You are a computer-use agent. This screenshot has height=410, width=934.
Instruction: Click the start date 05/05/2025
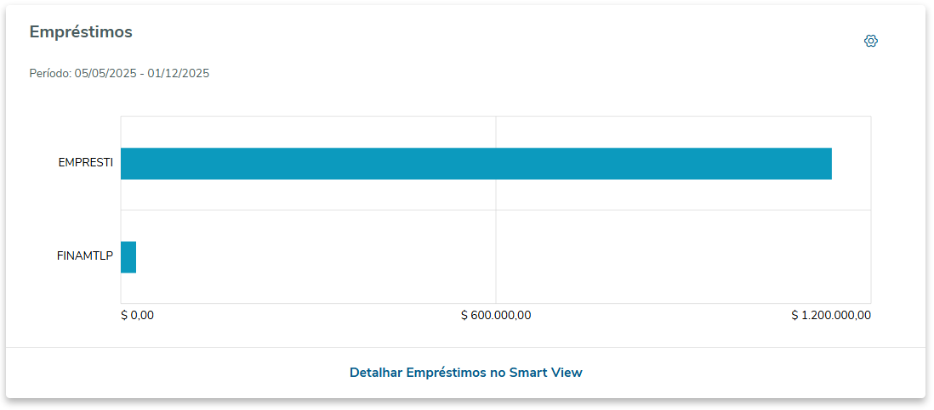(x=105, y=74)
